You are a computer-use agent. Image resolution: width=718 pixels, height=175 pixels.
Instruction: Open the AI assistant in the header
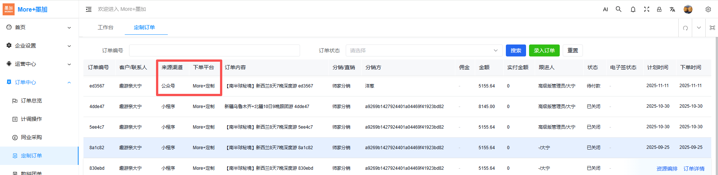tap(605, 9)
